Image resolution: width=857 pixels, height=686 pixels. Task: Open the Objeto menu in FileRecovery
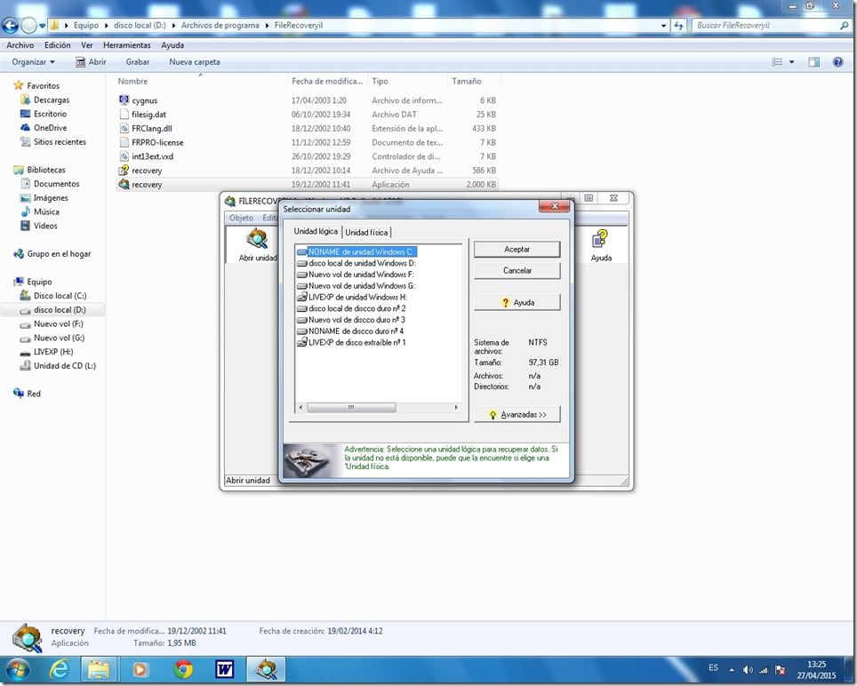coord(241,218)
